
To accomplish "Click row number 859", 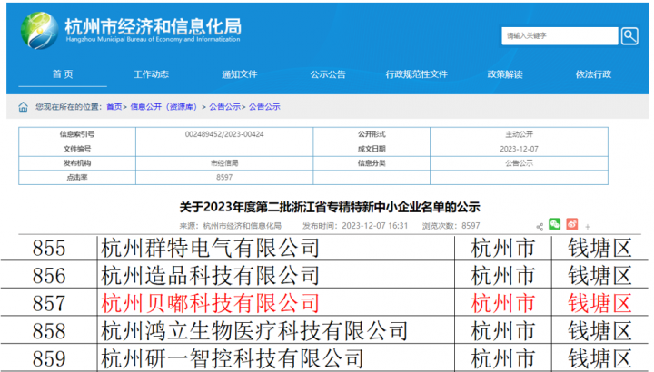I will coord(49,358).
